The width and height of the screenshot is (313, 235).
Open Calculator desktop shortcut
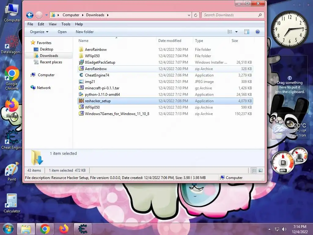tap(12, 203)
